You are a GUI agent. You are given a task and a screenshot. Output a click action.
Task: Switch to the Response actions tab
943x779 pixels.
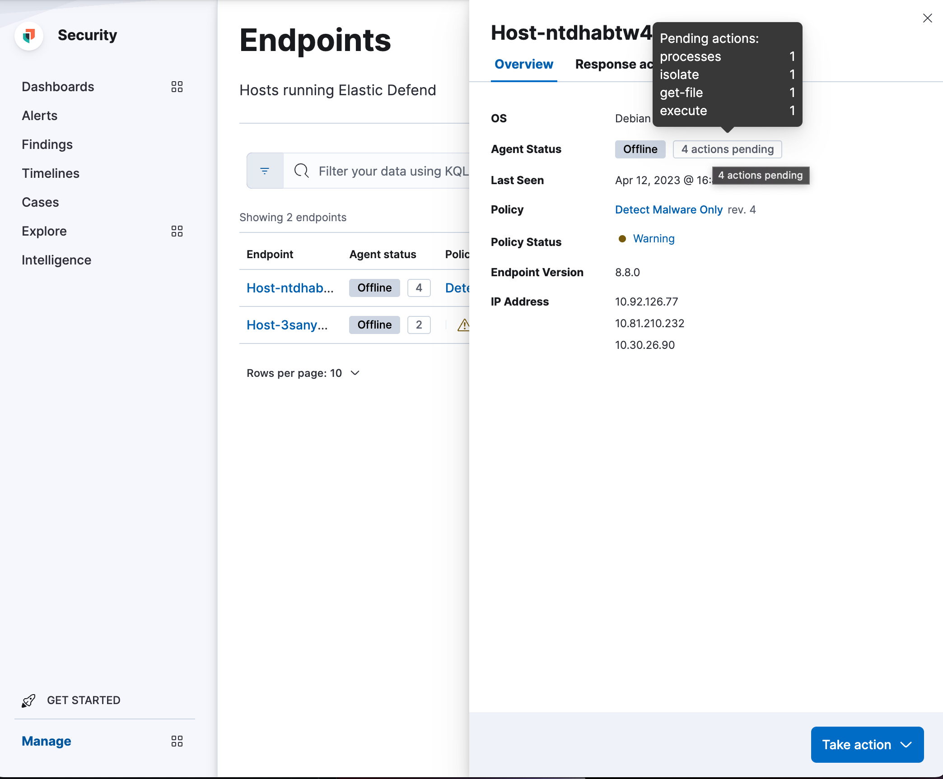tap(613, 65)
